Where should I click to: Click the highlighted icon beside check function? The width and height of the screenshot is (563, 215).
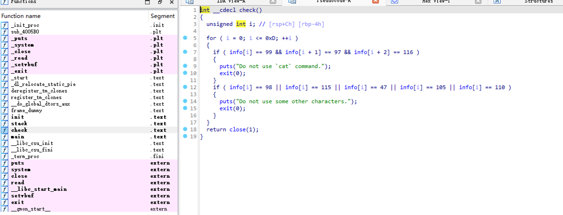coord(4,130)
